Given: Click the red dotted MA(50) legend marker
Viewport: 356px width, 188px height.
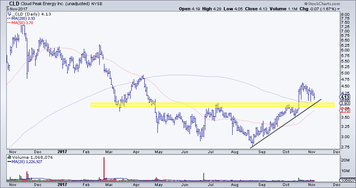Looking at the screenshot, I should (x=9, y=22).
